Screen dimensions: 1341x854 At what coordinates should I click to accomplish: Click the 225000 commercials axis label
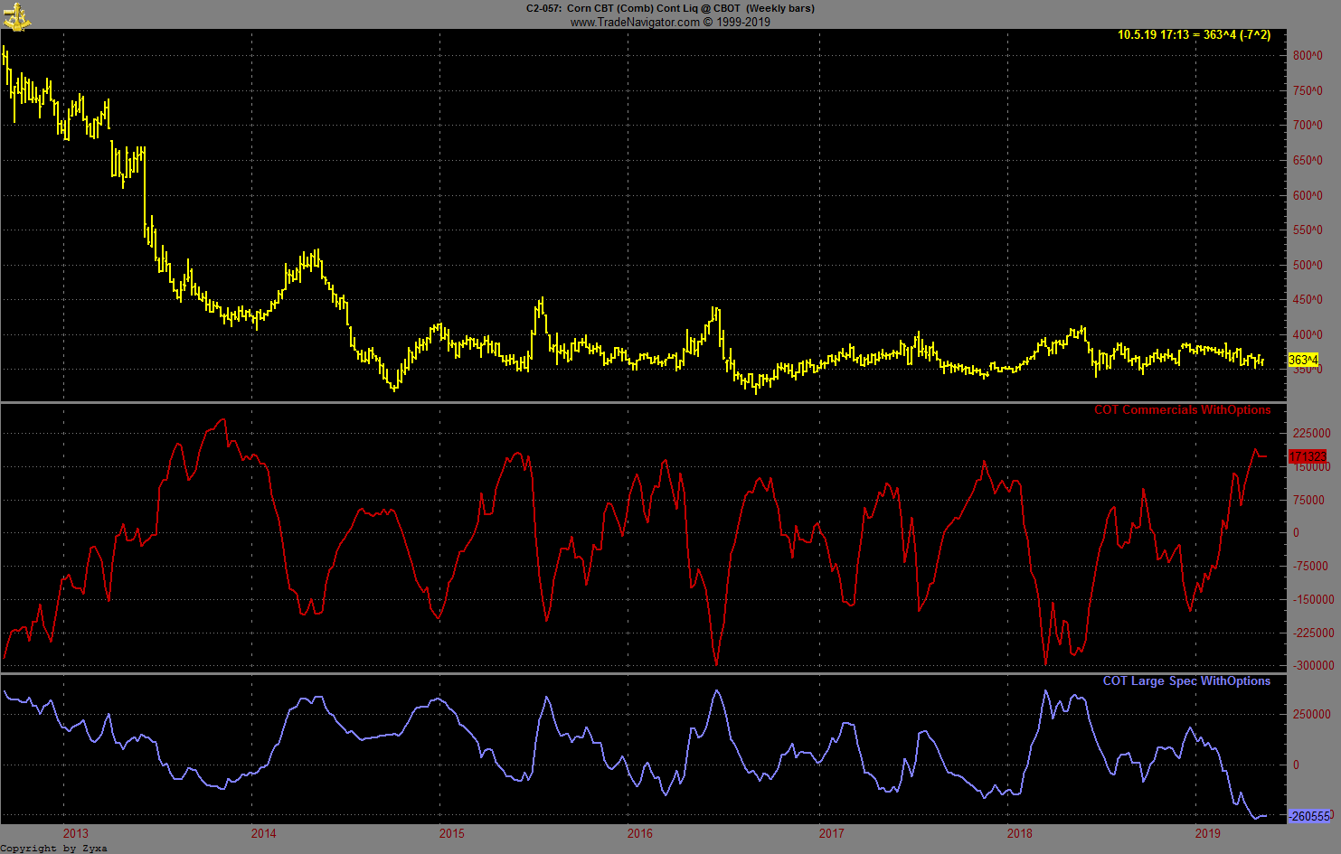pos(1311,434)
